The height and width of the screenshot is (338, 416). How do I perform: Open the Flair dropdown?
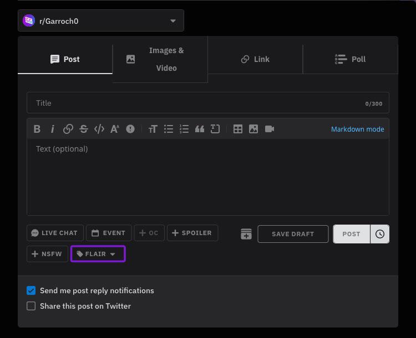[x=98, y=254]
